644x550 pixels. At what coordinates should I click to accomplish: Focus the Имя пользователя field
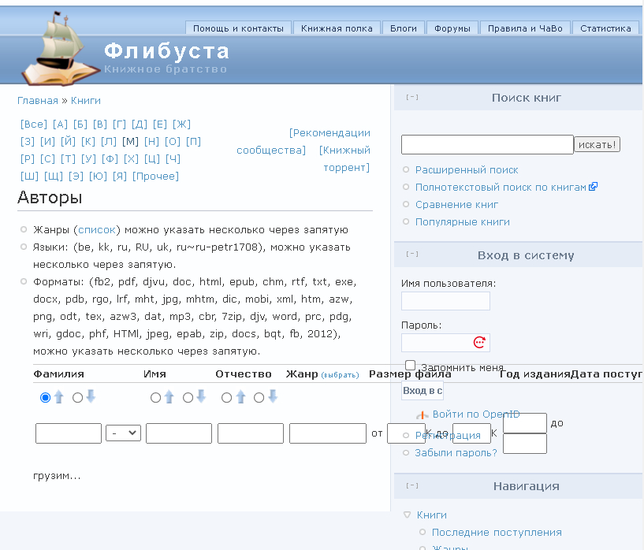445,301
